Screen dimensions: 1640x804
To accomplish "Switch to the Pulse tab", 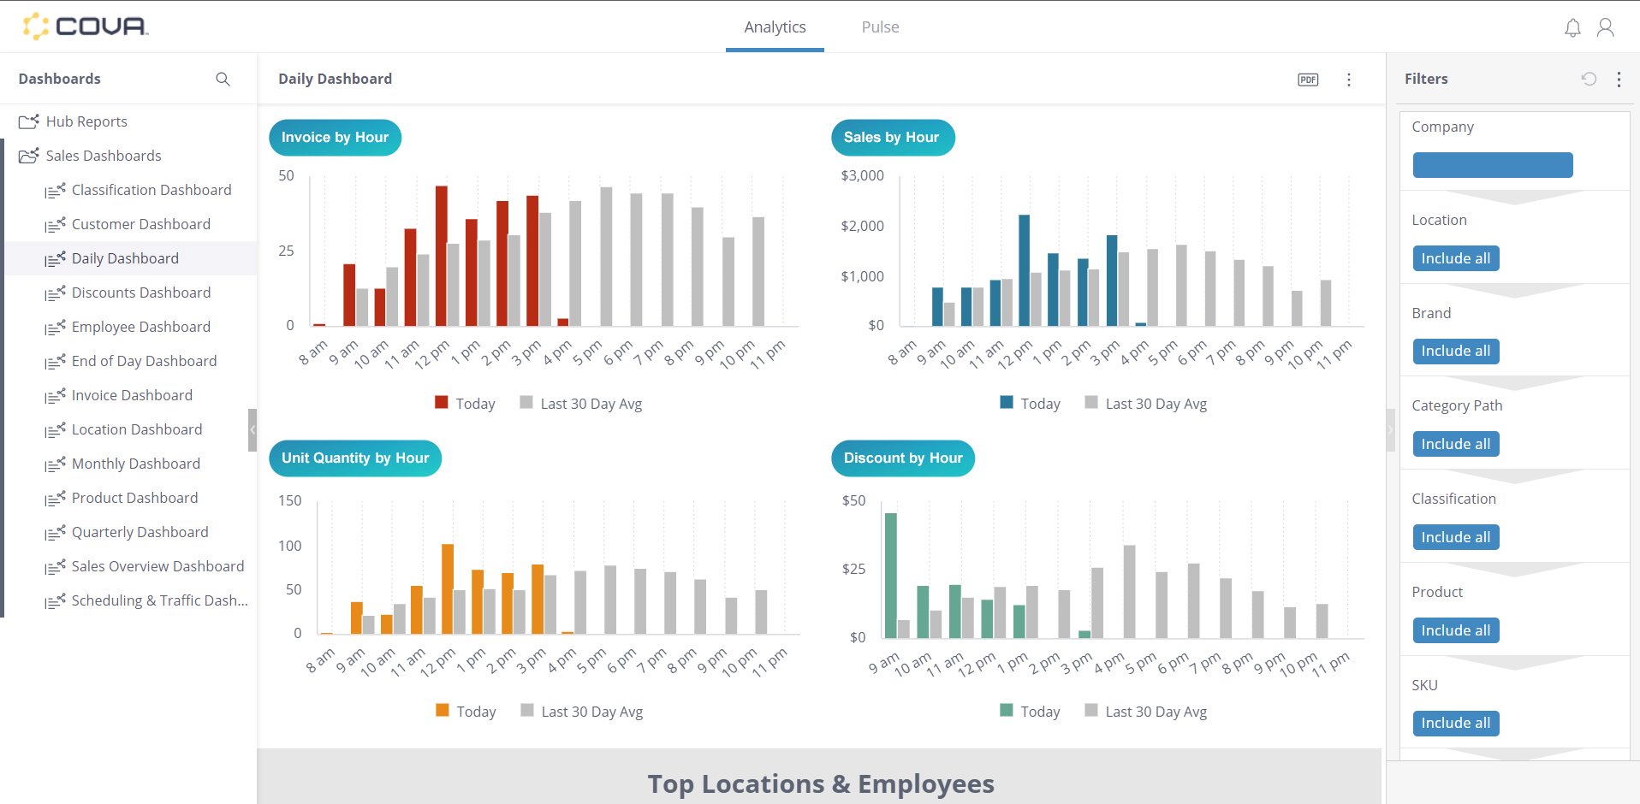I will [x=879, y=27].
